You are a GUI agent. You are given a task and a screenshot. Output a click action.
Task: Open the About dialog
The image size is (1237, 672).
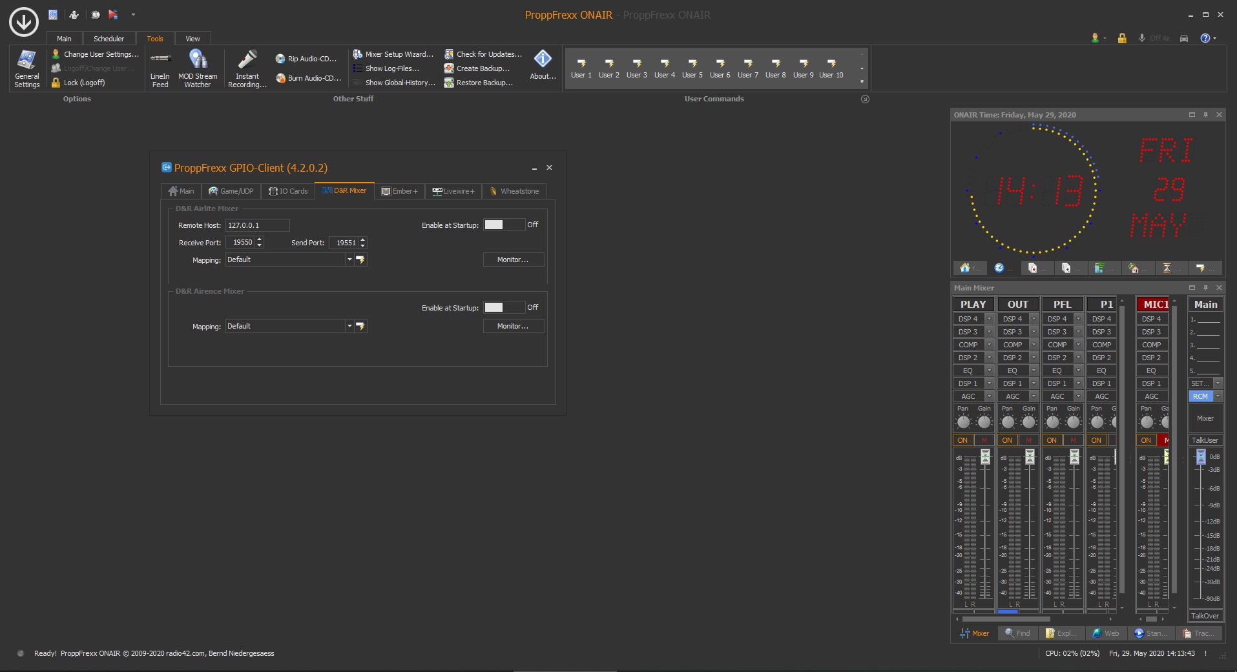tap(543, 65)
